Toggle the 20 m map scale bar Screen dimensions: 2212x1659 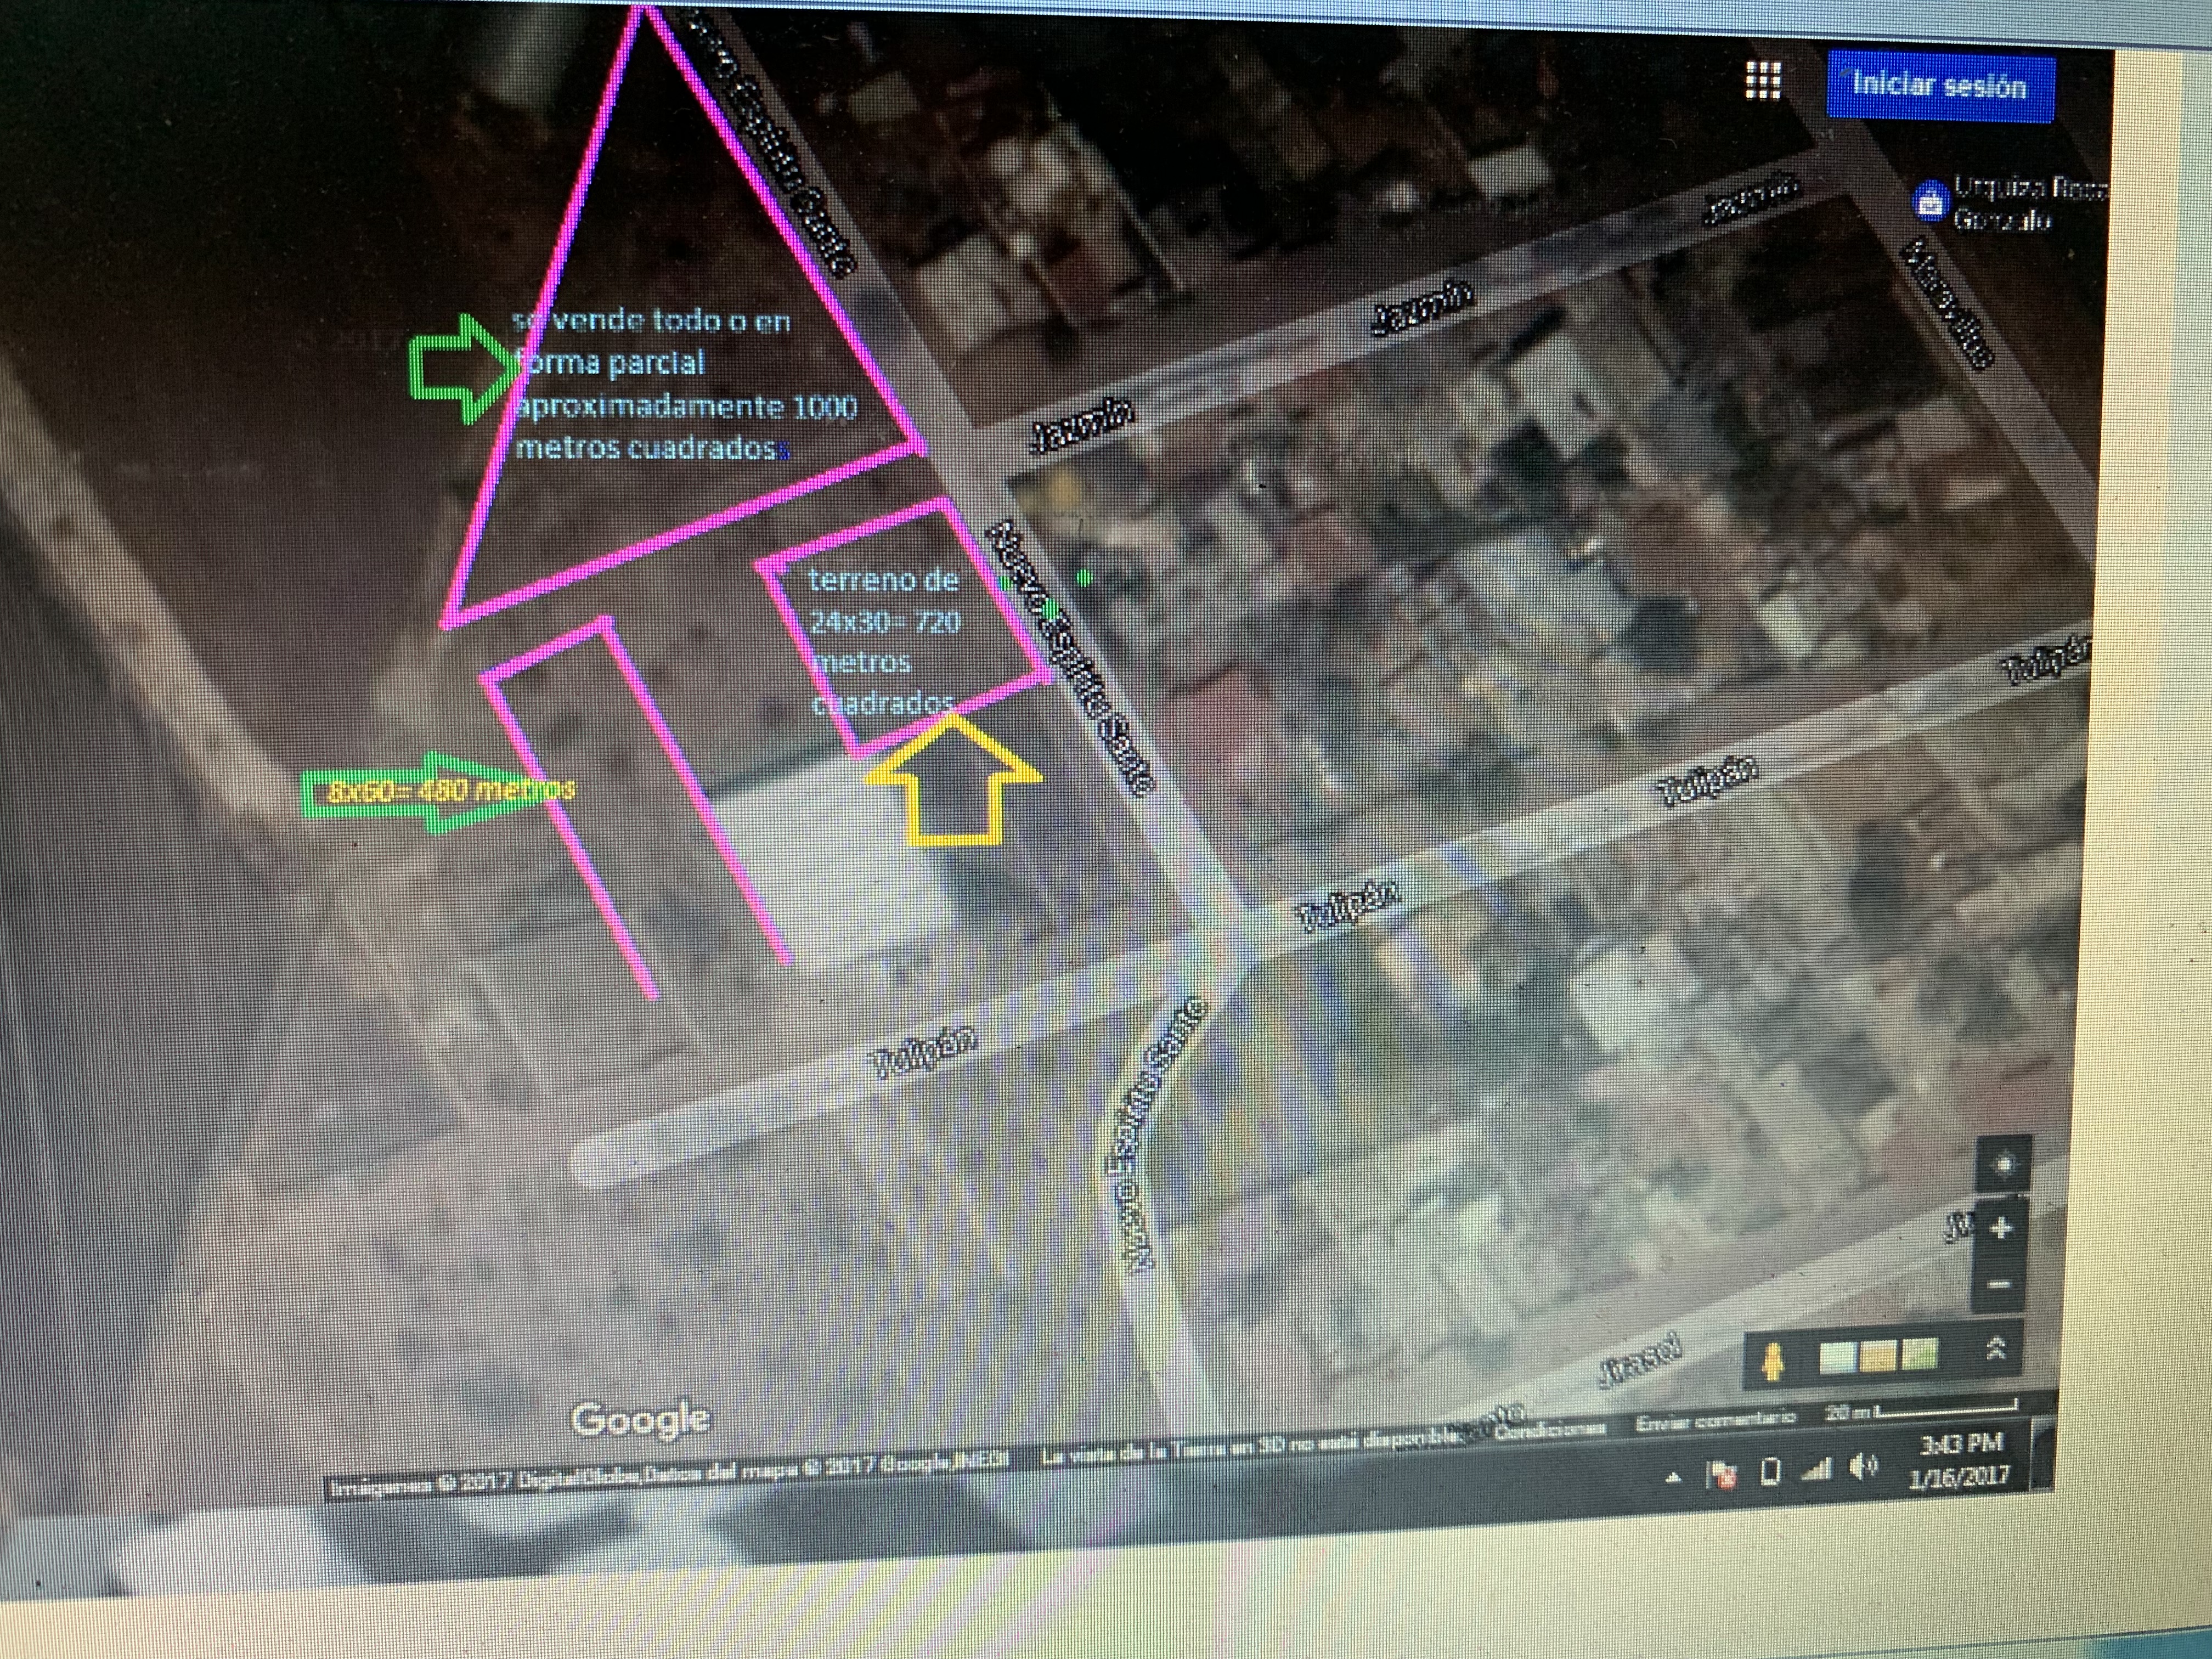[x=1921, y=1411]
